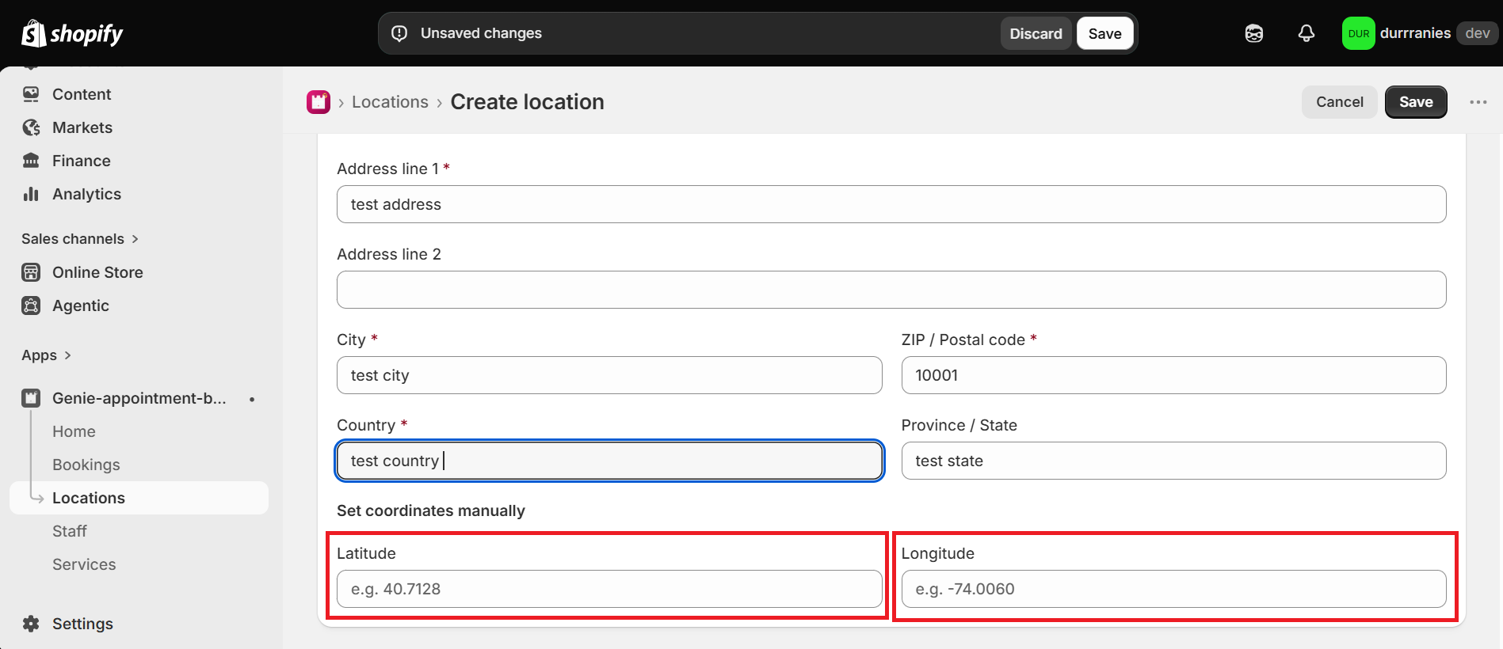Expand the Sales channels section

click(80, 239)
